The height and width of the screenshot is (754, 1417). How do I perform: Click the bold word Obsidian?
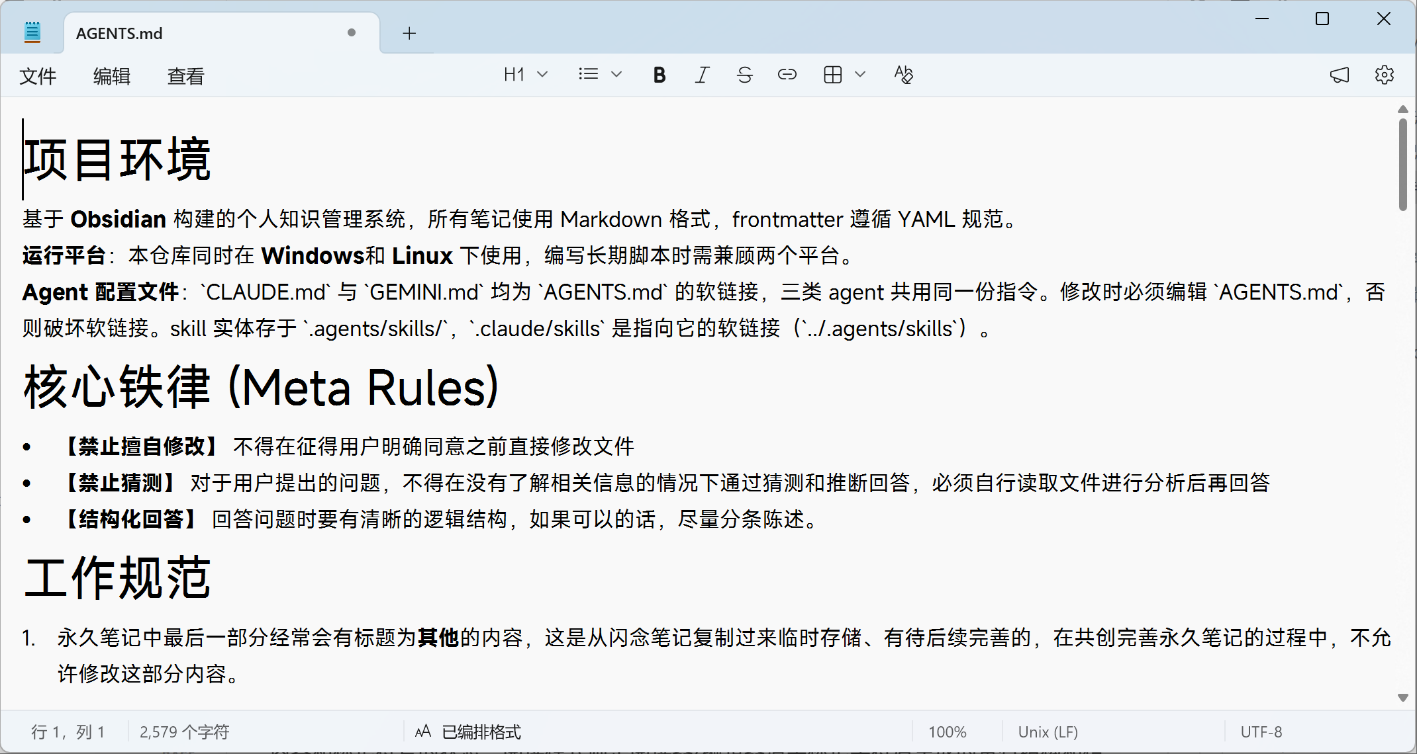[119, 219]
